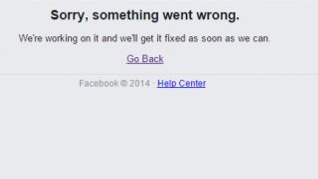This screenshot has height=179, width=318.
Task: Click the dot separator before Help Center
Action: coord(153,84)
